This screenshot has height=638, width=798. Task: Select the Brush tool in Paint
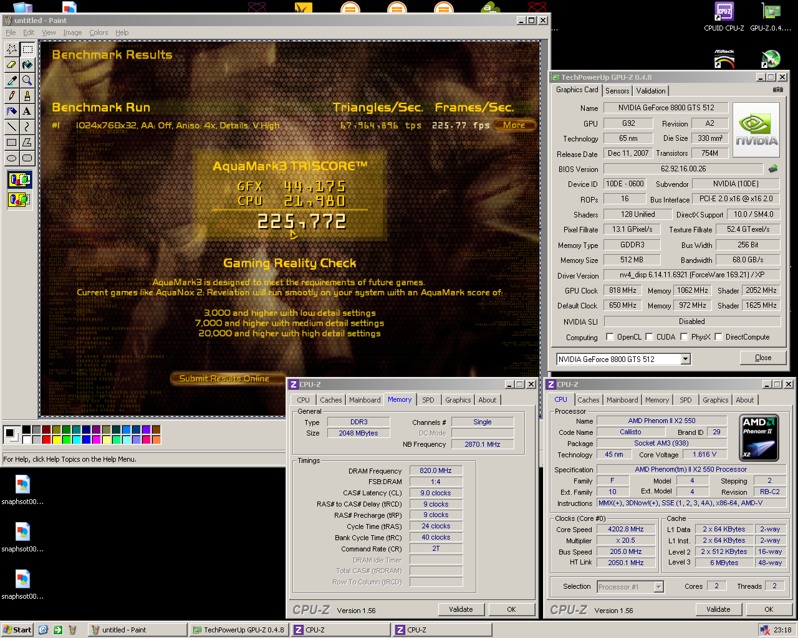[x=27, y=96]
